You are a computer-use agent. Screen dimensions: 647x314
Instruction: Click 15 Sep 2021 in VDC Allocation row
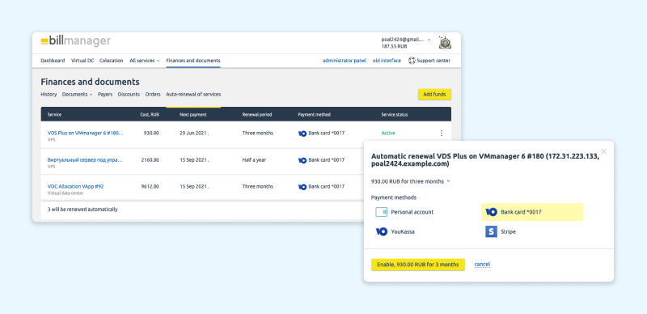194,186
